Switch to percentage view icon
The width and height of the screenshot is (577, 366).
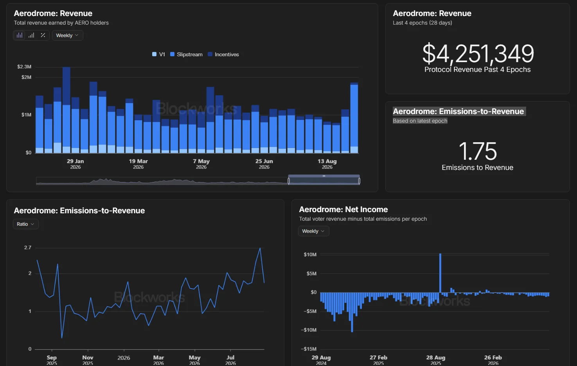43,35
